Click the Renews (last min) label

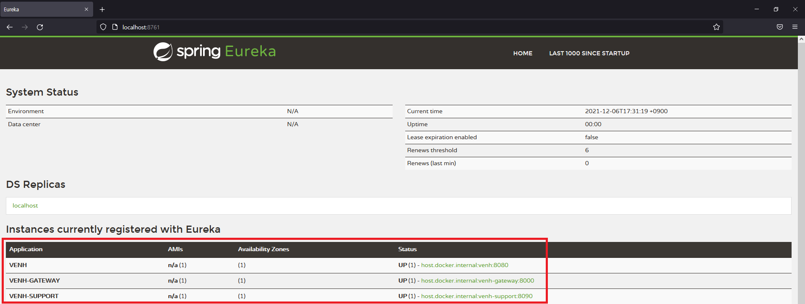(x=431, y=163)
